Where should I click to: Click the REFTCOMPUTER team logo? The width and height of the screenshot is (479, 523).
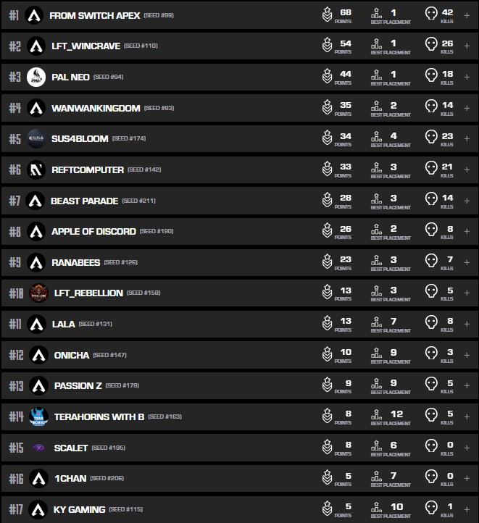pos(36,170)
